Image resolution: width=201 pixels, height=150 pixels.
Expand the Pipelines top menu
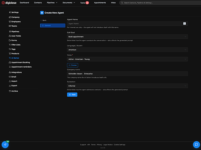pos(52,3)
